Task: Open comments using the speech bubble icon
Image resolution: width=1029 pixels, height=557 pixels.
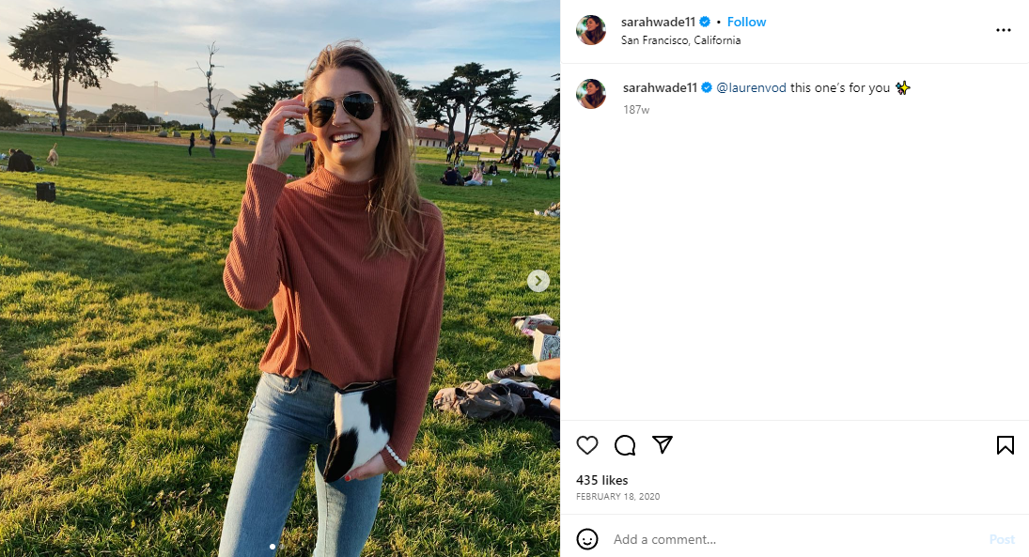Action: click(625, 445)
